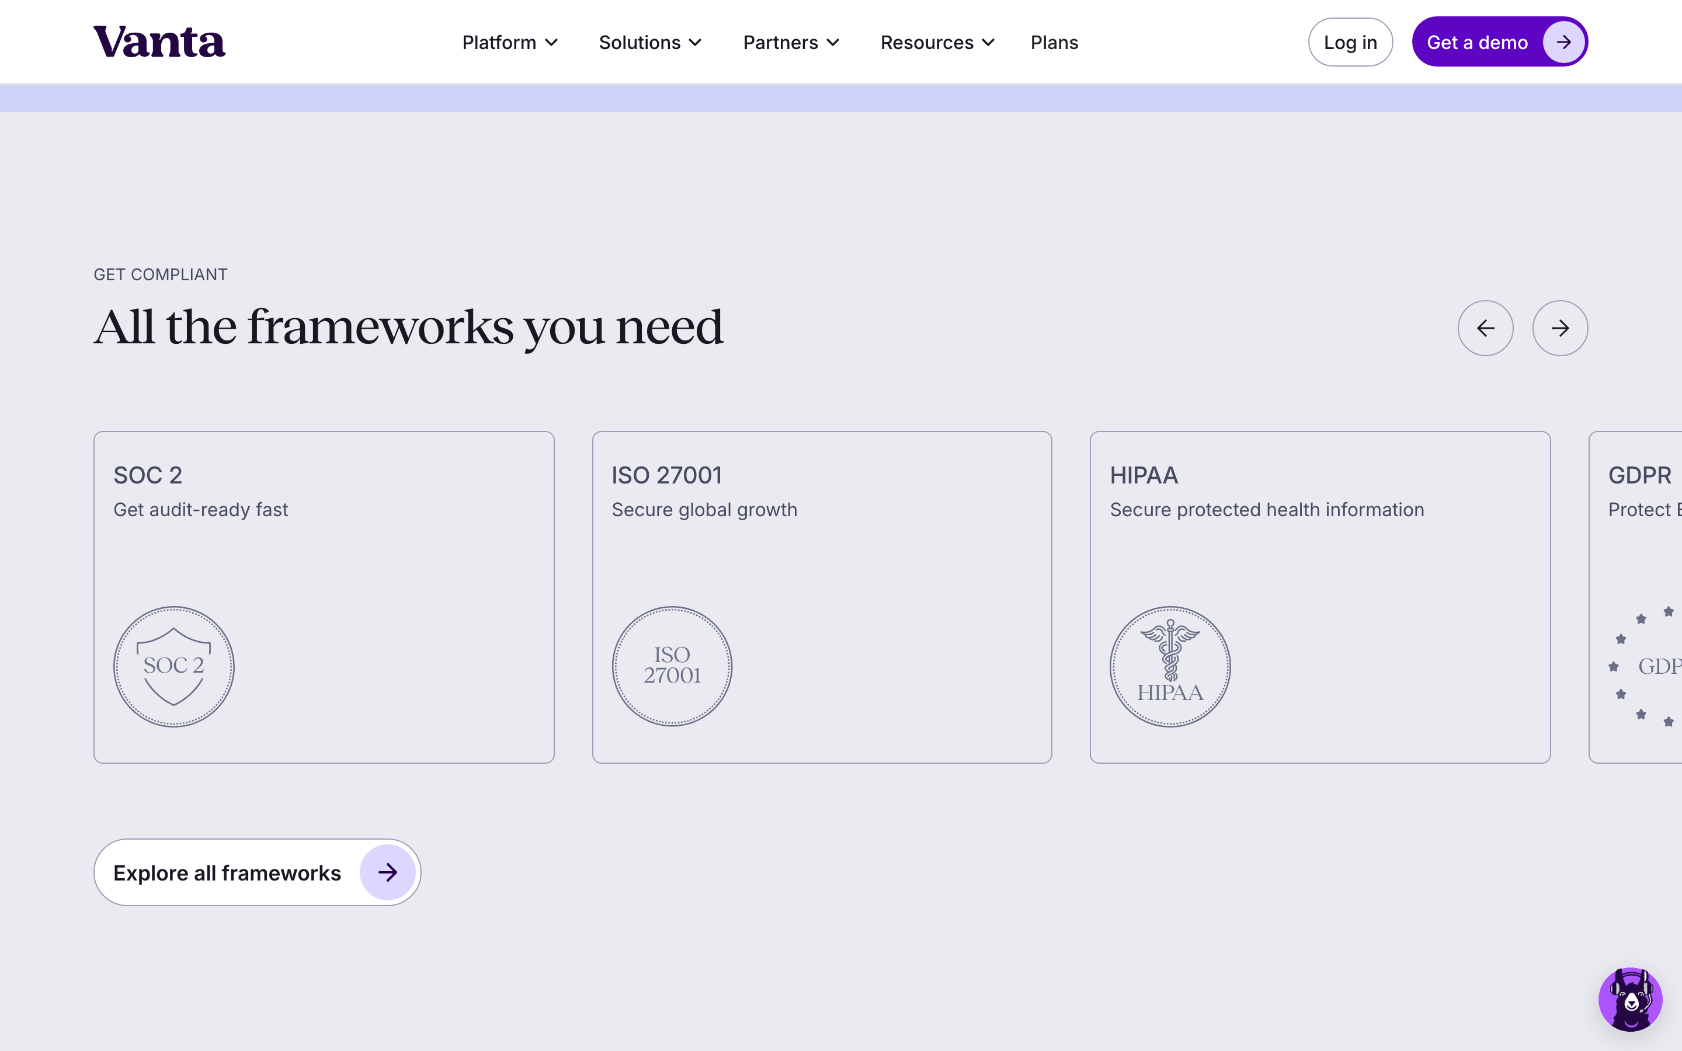Click 'Get audit-ready fast' text
Screen dimensions: 1682x1051
point(200,510)
